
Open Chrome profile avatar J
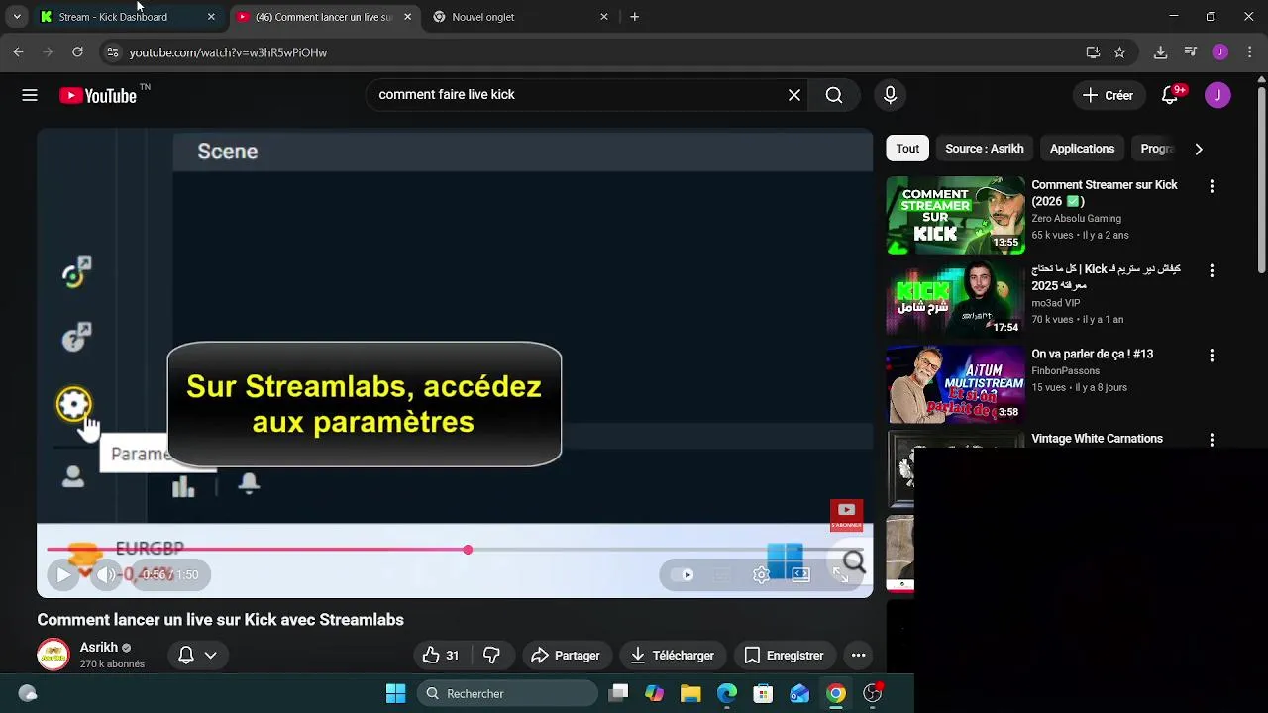(x=1219, y=52)
